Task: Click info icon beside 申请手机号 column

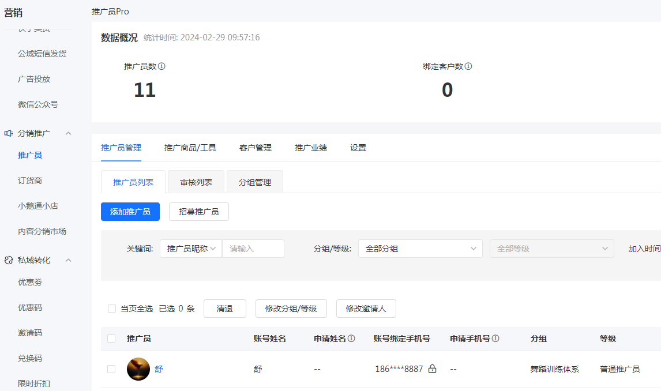Action: tap(495, 339)
